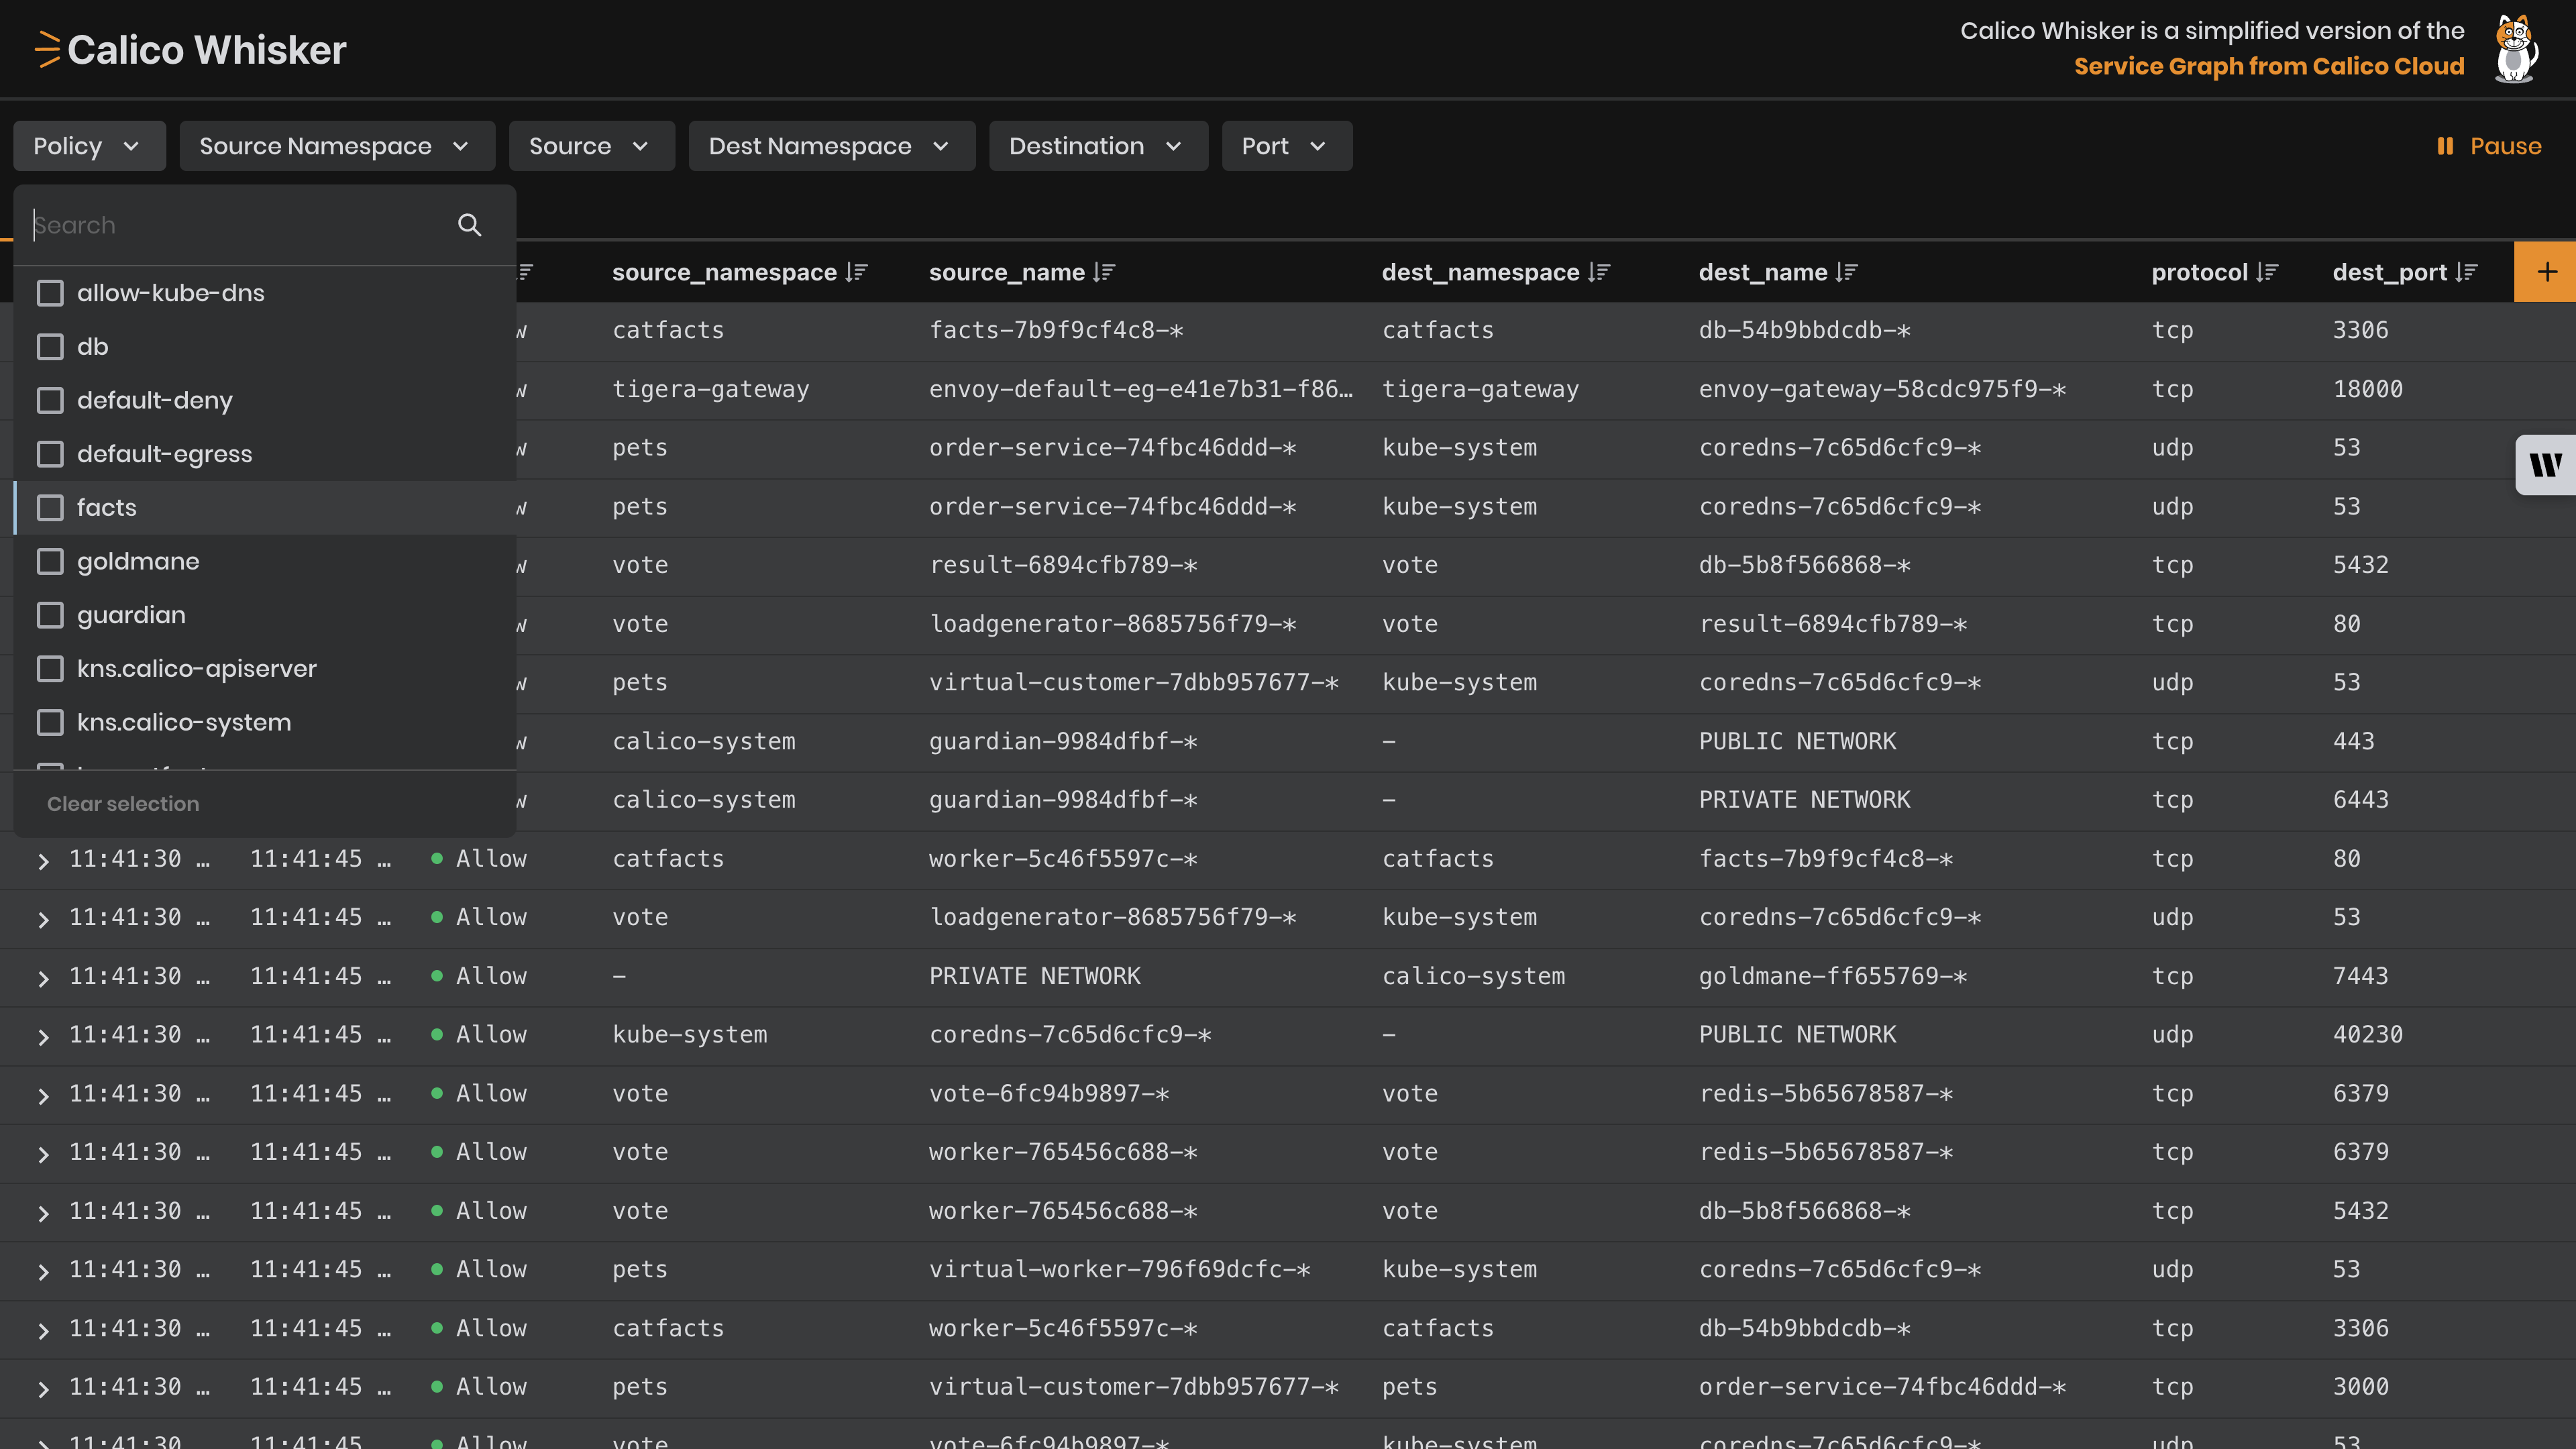Click the Calico Whisker title

tap(207, 50)
